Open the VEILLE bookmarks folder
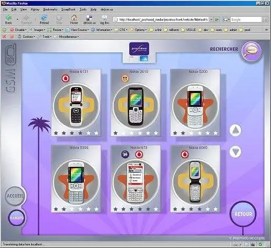The width and height of the screenshot is (271, 248). pos(189,30)
